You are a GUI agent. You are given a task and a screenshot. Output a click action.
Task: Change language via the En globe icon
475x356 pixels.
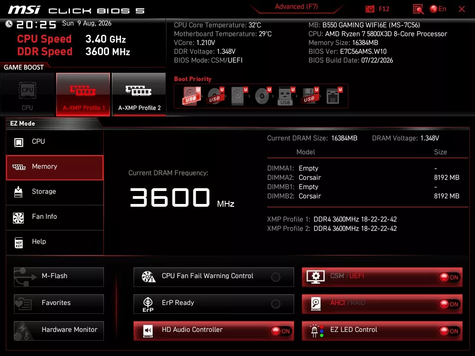click(438, 9)
